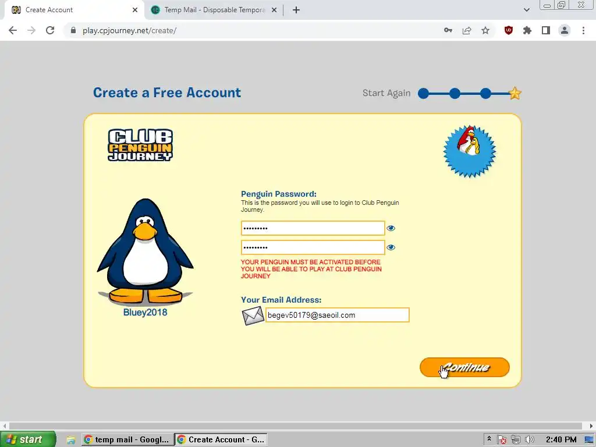Click the Create a Free Account heading
Screen dimensions: 596x447
(x=167, y=93)
